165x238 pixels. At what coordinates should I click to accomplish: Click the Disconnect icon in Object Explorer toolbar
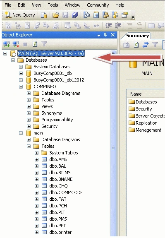click(16, 44)
